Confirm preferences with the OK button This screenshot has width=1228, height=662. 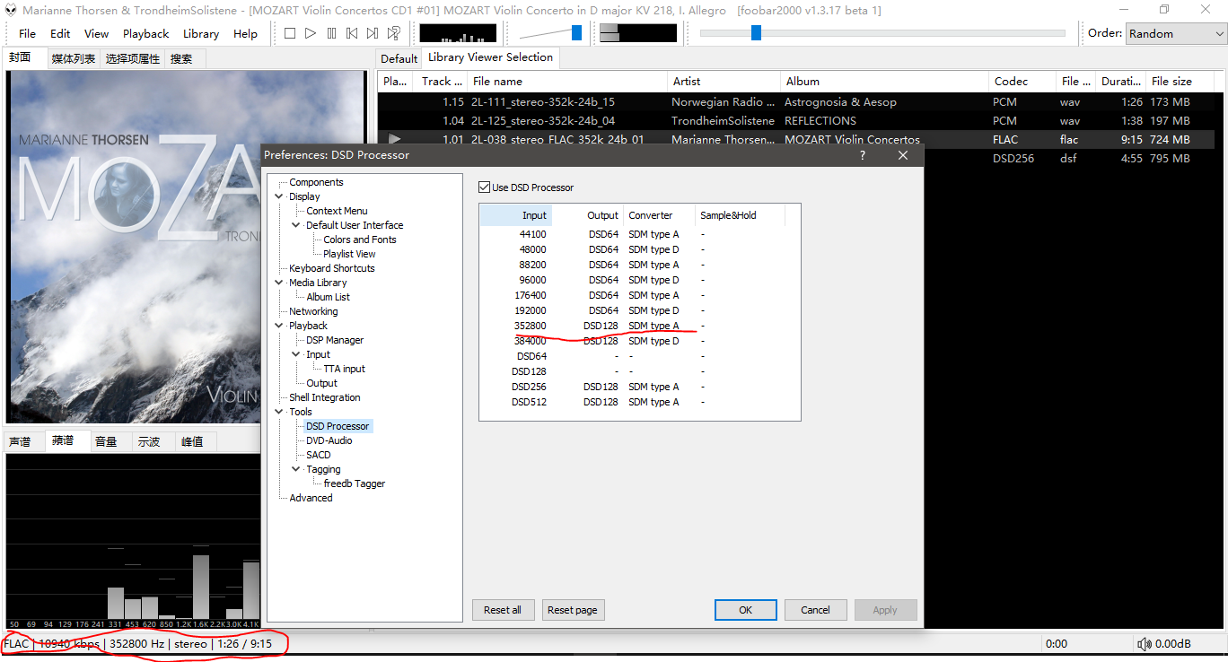point(745,610)
